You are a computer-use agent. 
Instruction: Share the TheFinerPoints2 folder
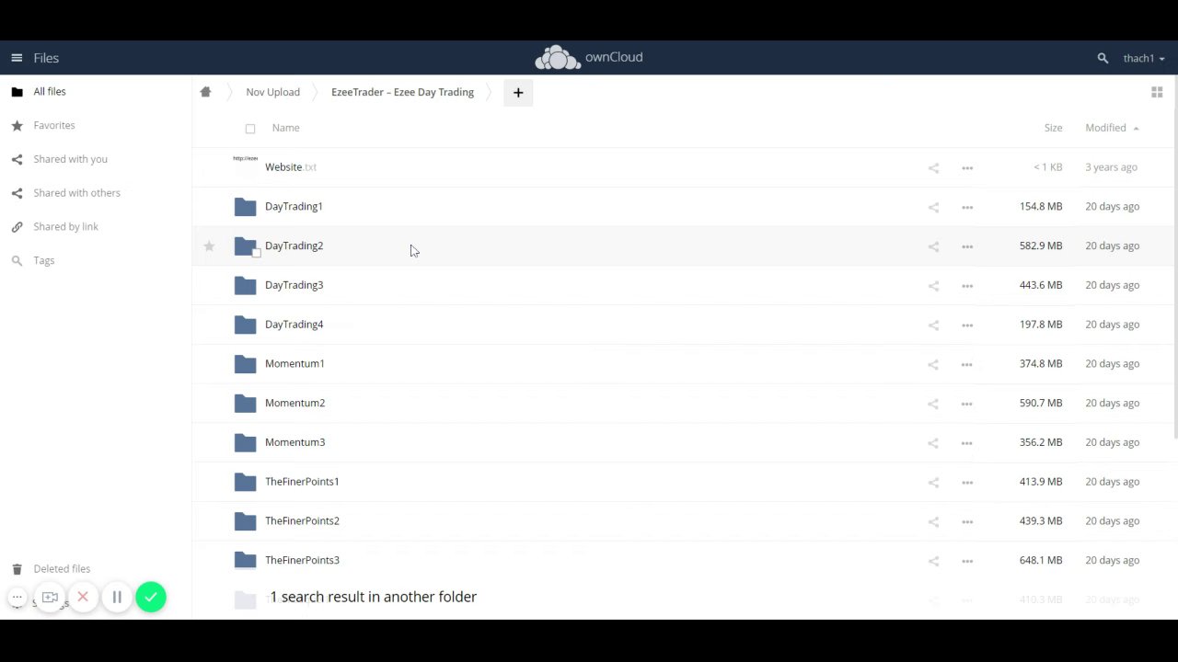point(933,521)
